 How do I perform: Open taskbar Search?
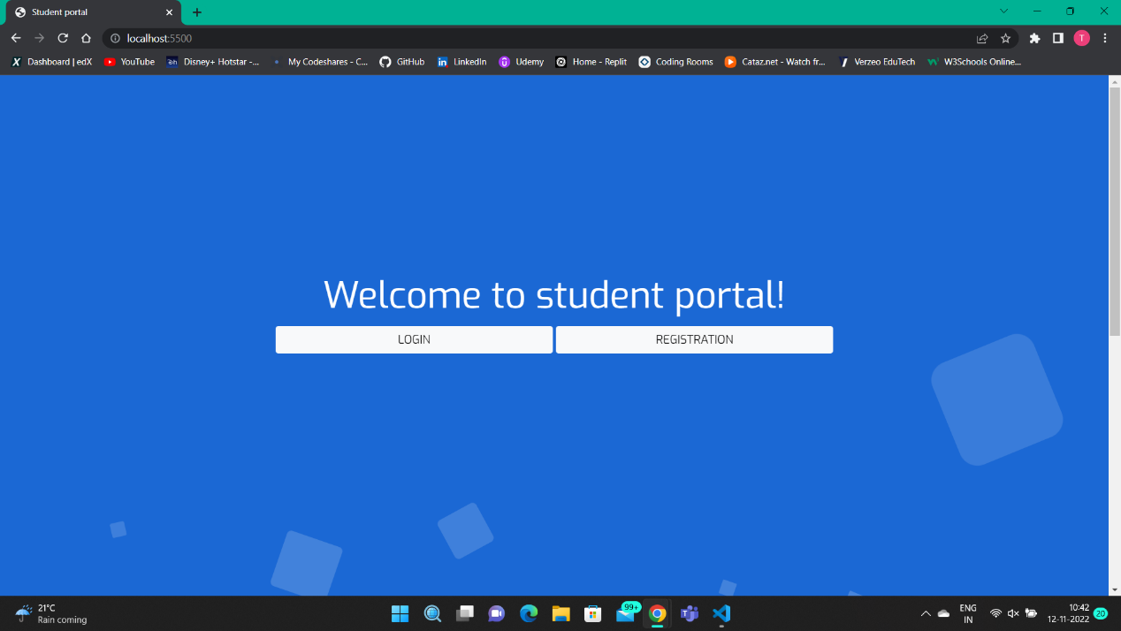coord(432,613)
